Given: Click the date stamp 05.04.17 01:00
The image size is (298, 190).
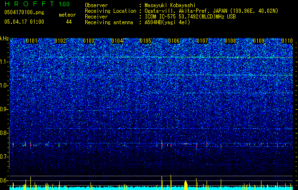Looking at the screenshot, I should (x=24, y=22).
